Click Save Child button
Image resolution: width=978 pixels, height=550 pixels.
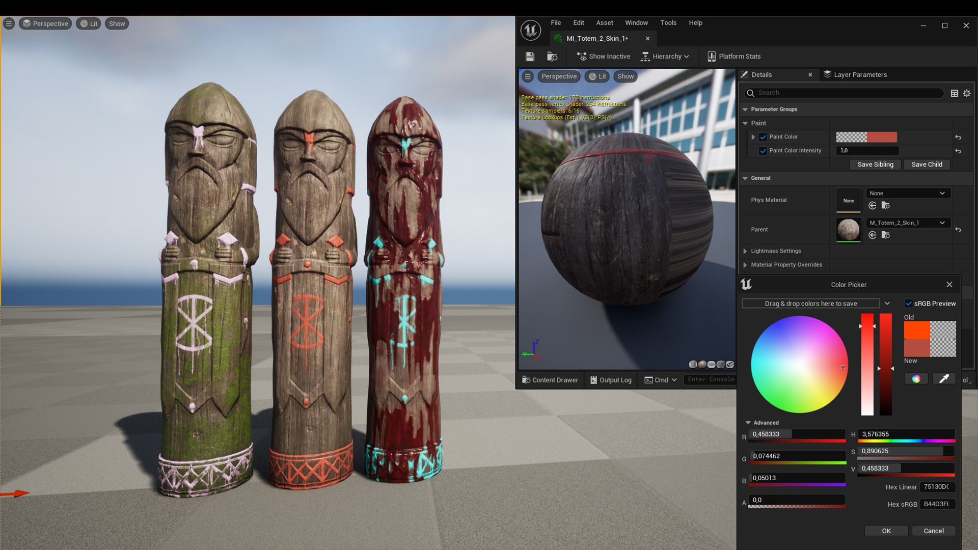pos(927,164)
